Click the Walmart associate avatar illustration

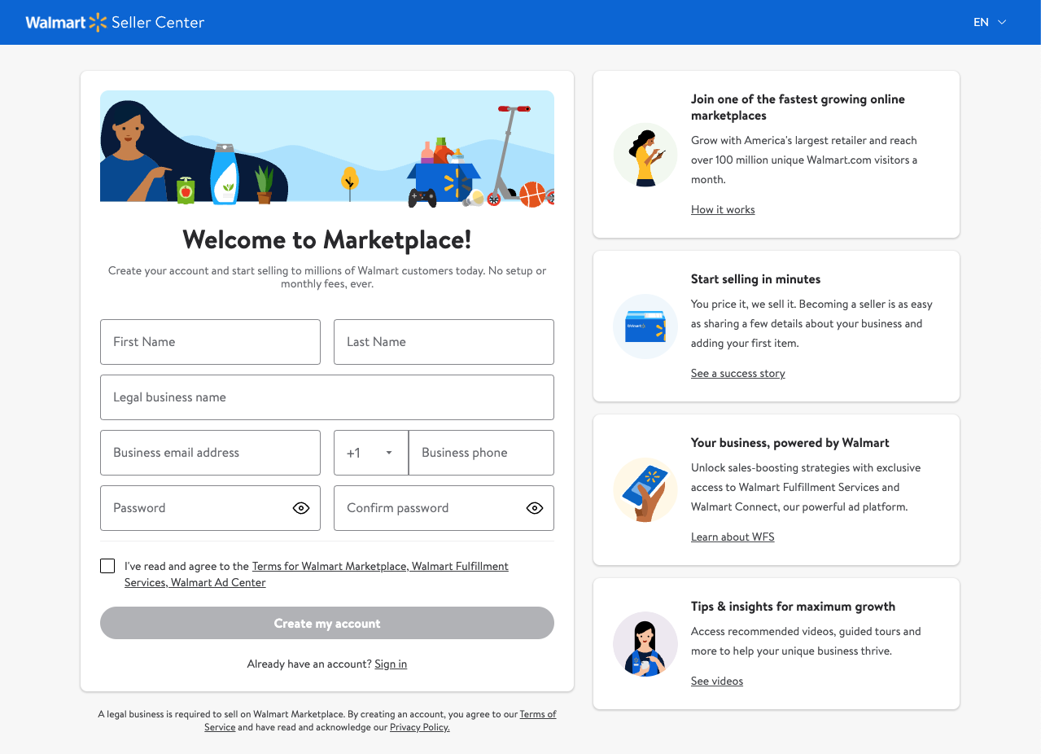645,644
